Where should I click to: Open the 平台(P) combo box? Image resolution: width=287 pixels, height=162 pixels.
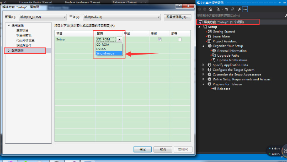(x=122, y=17)
